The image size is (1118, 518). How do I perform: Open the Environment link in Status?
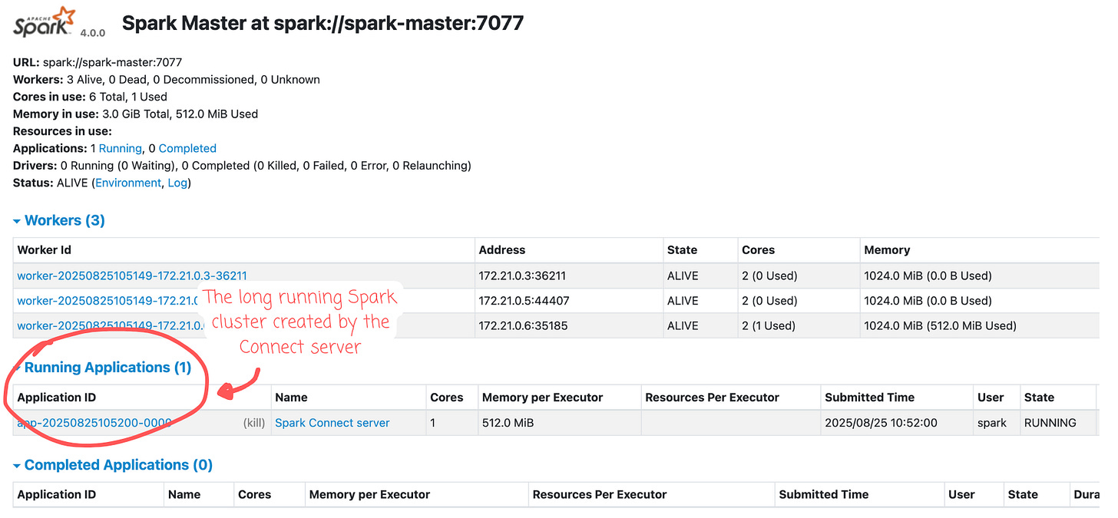[128, 183]
